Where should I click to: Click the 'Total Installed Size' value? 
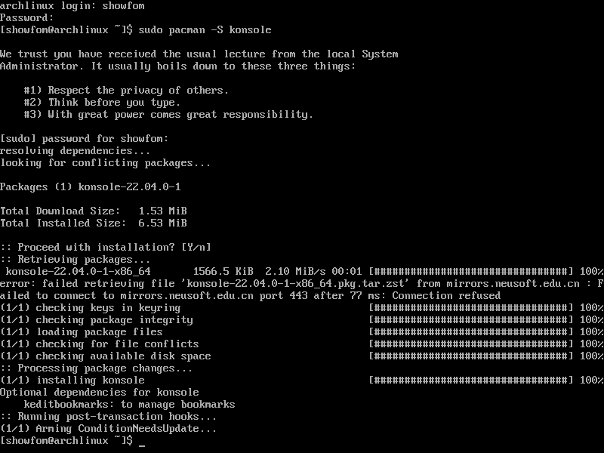[162, 223]
